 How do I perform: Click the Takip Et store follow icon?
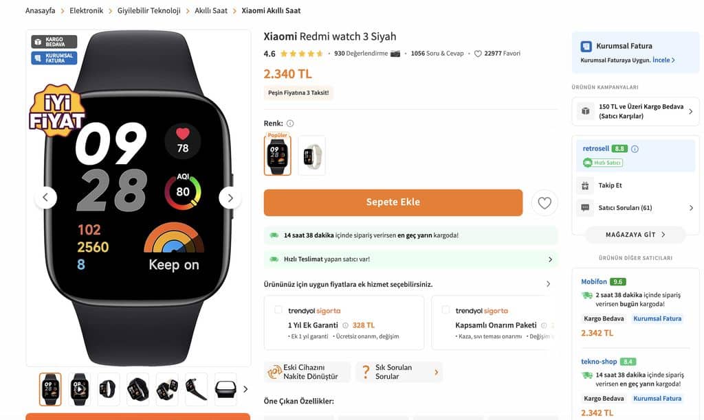point(585,185)
